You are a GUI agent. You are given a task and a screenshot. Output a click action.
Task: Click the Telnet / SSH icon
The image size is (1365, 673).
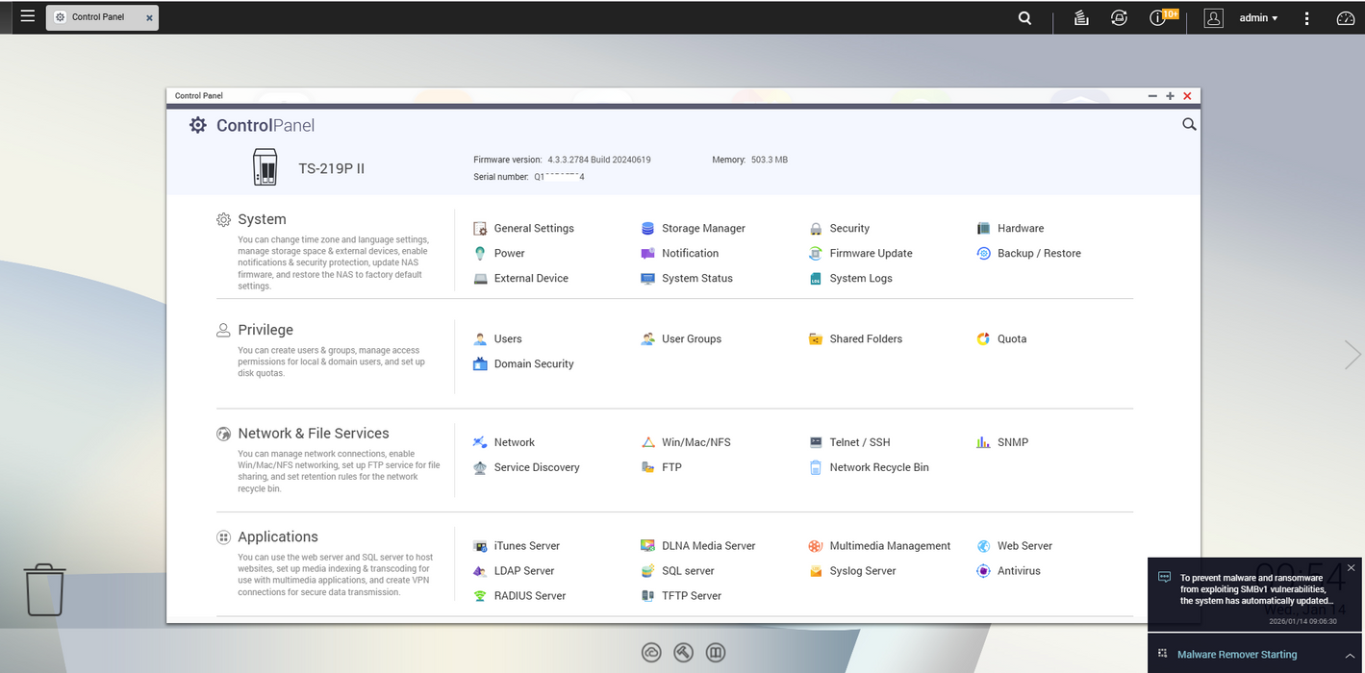pyautogui.click(x=816, y=442)
